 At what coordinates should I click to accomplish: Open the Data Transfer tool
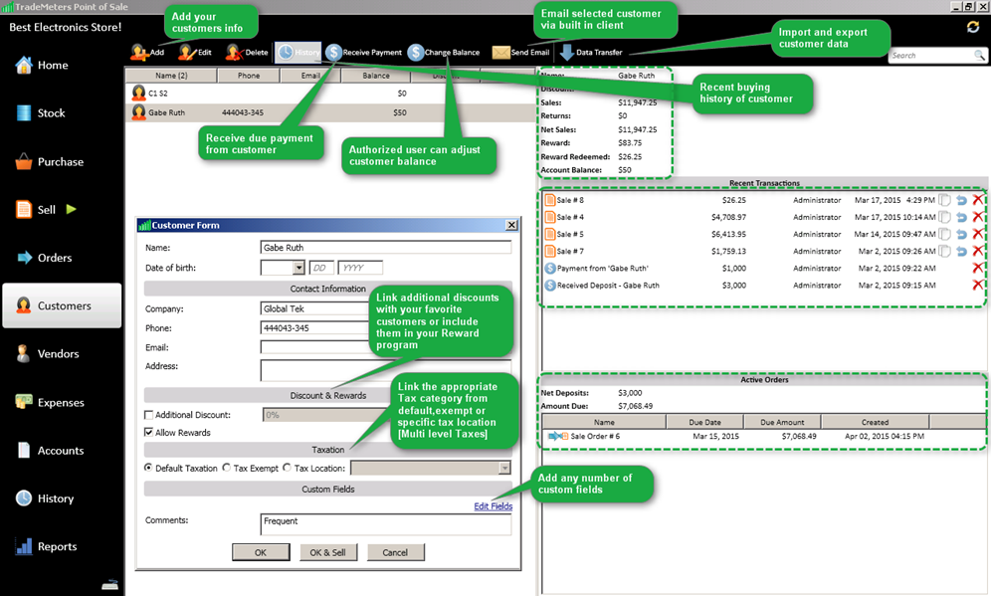point(566,52)
